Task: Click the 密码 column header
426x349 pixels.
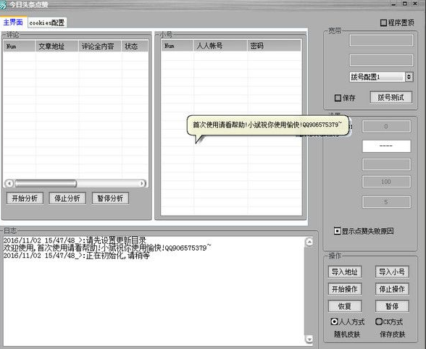Action: click(275, 46)
